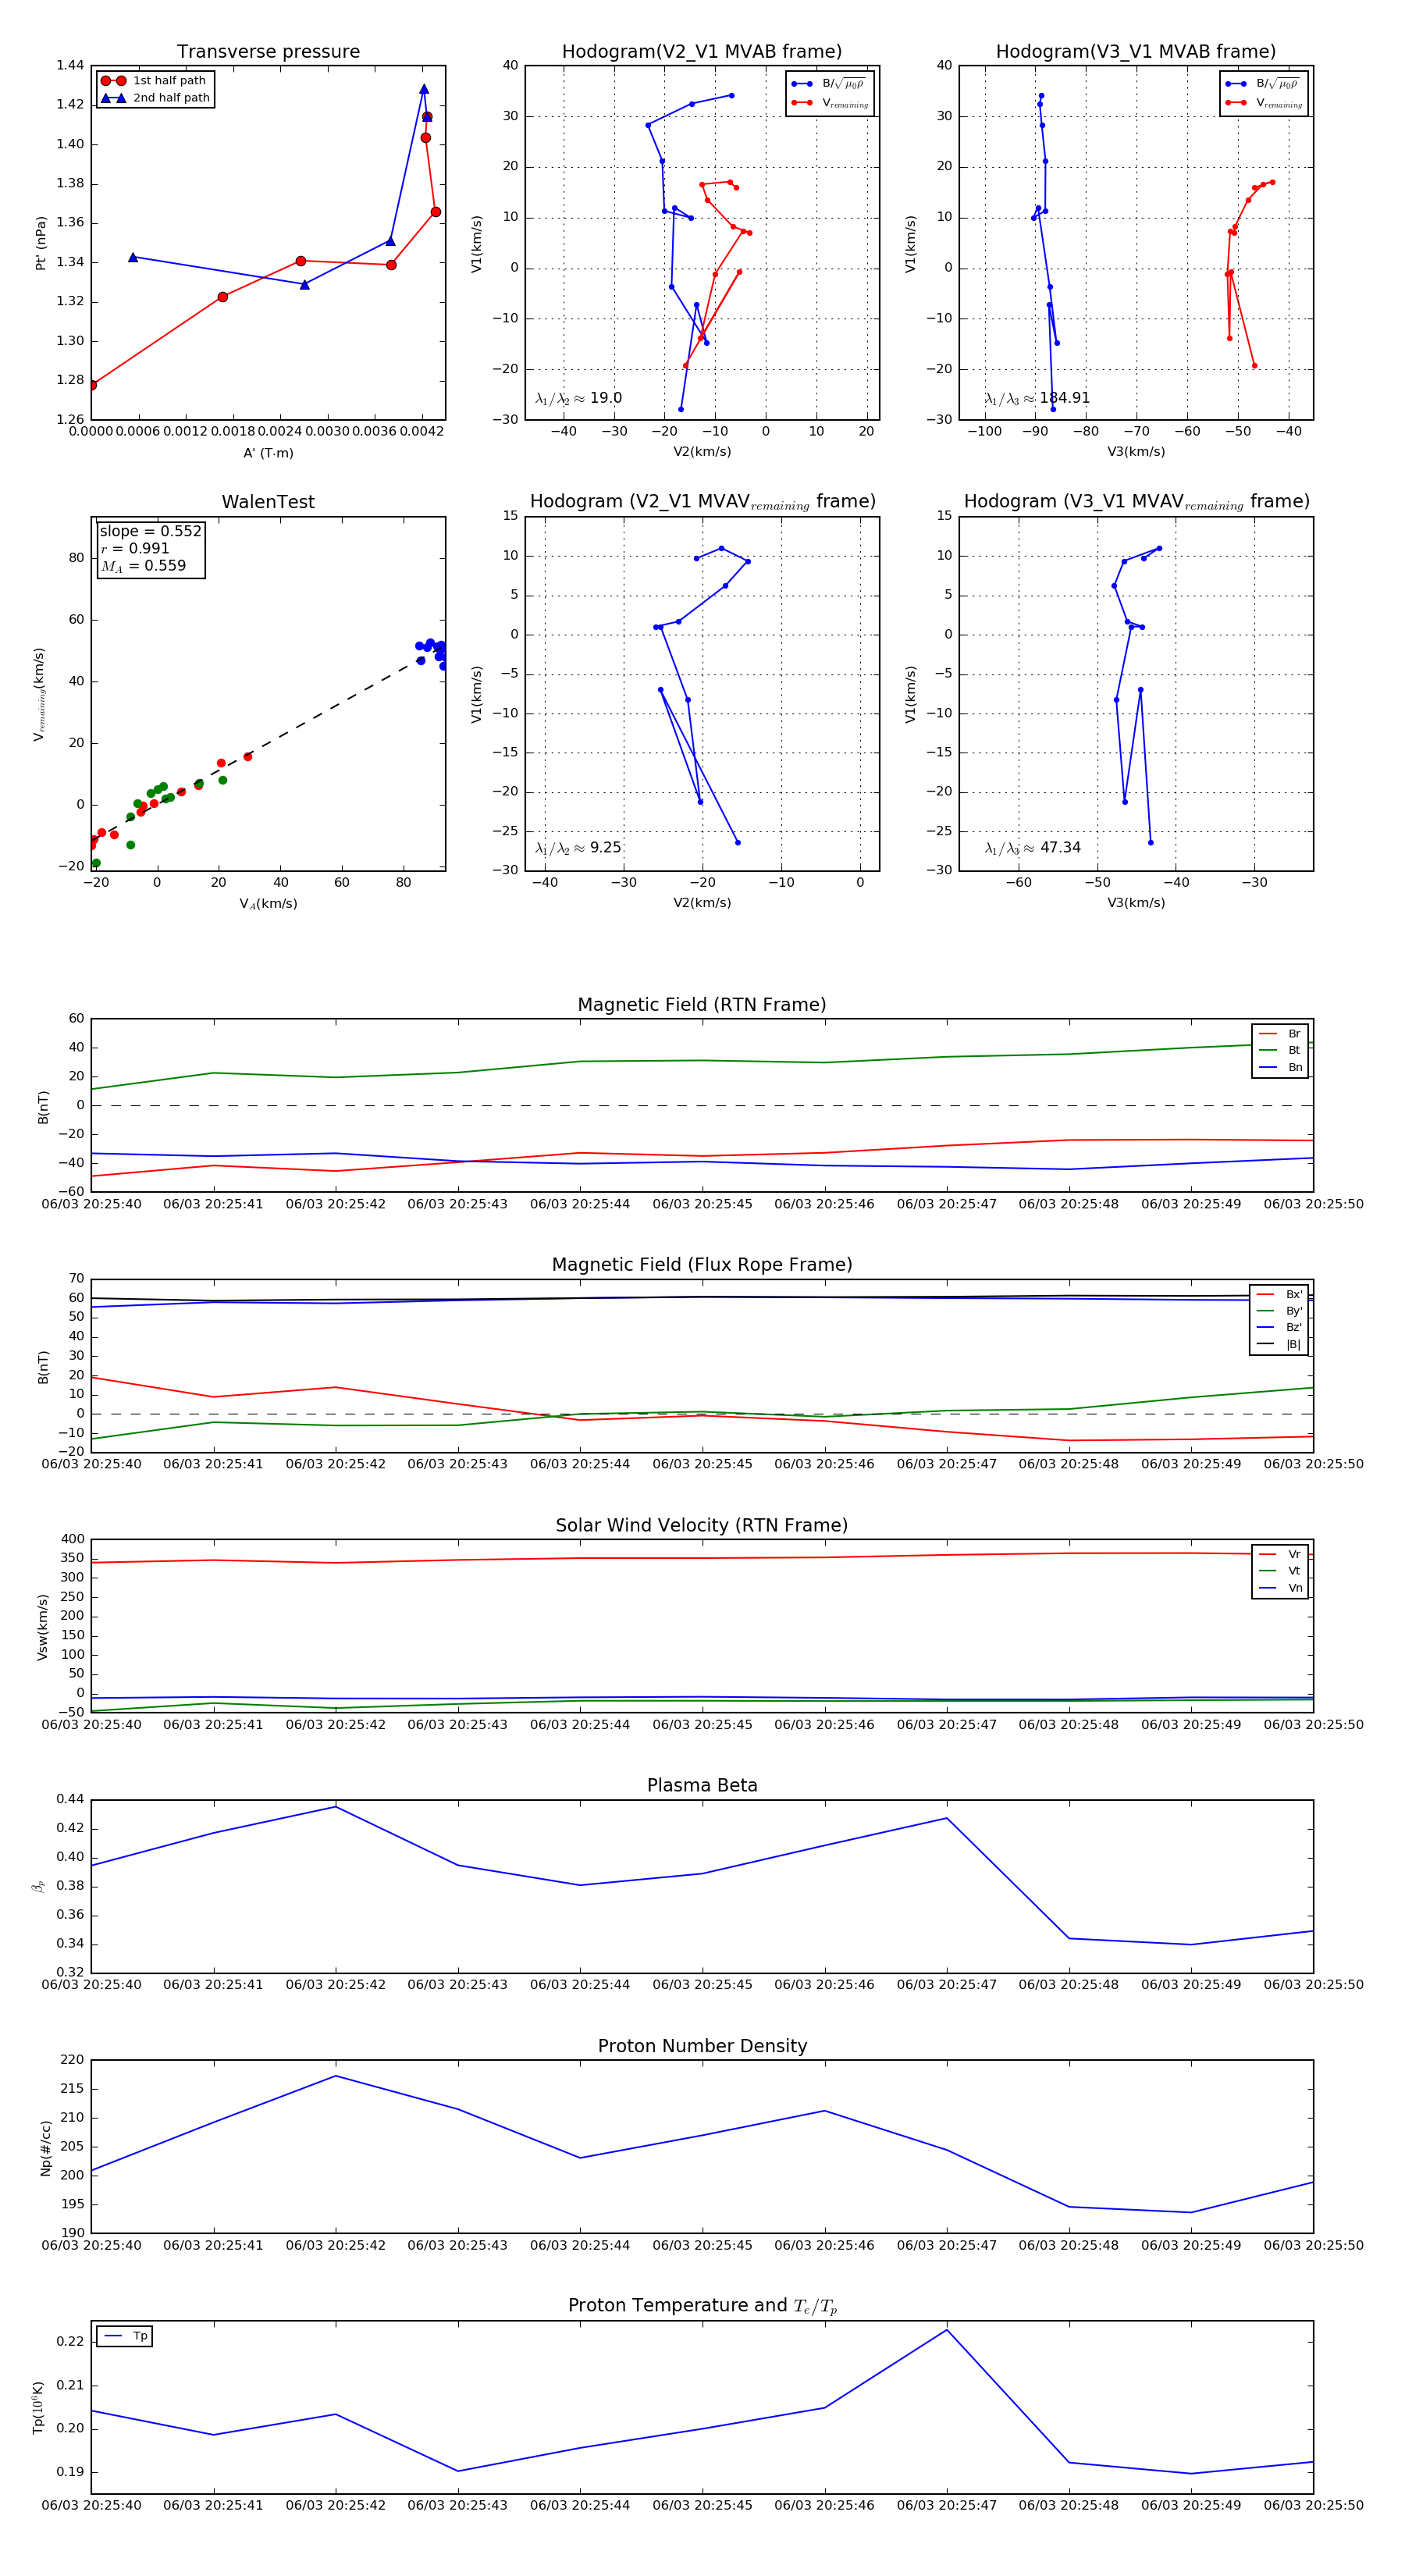Click the '|B|' legend entry
Screen dimensions: 1405x2576
(x=1279, y=1344)
